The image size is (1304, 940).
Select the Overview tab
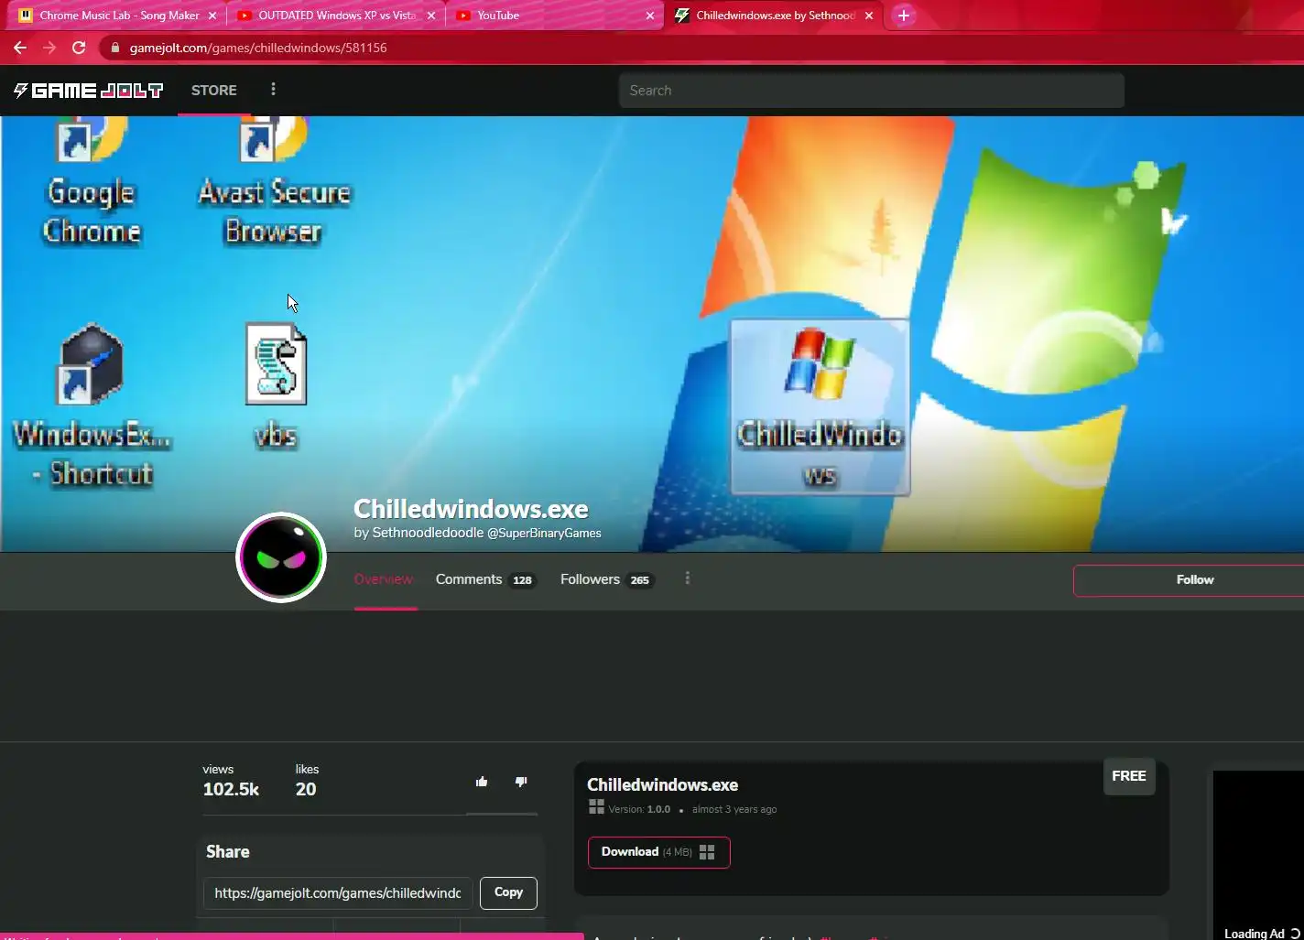(x=384, y=579)
